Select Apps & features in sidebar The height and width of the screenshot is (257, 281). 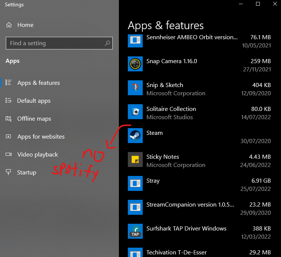38,83
